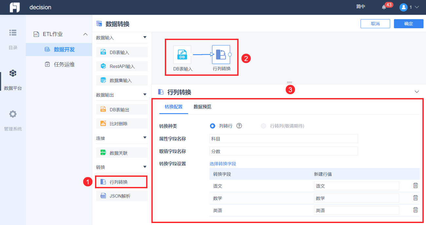Click the 选择转换字段 link

(x=223, y=164)
